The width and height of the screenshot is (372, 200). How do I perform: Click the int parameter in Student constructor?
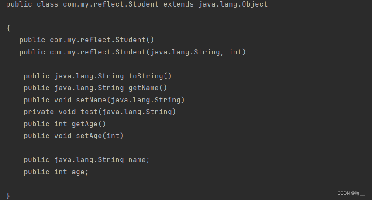[x=235, y=52]
